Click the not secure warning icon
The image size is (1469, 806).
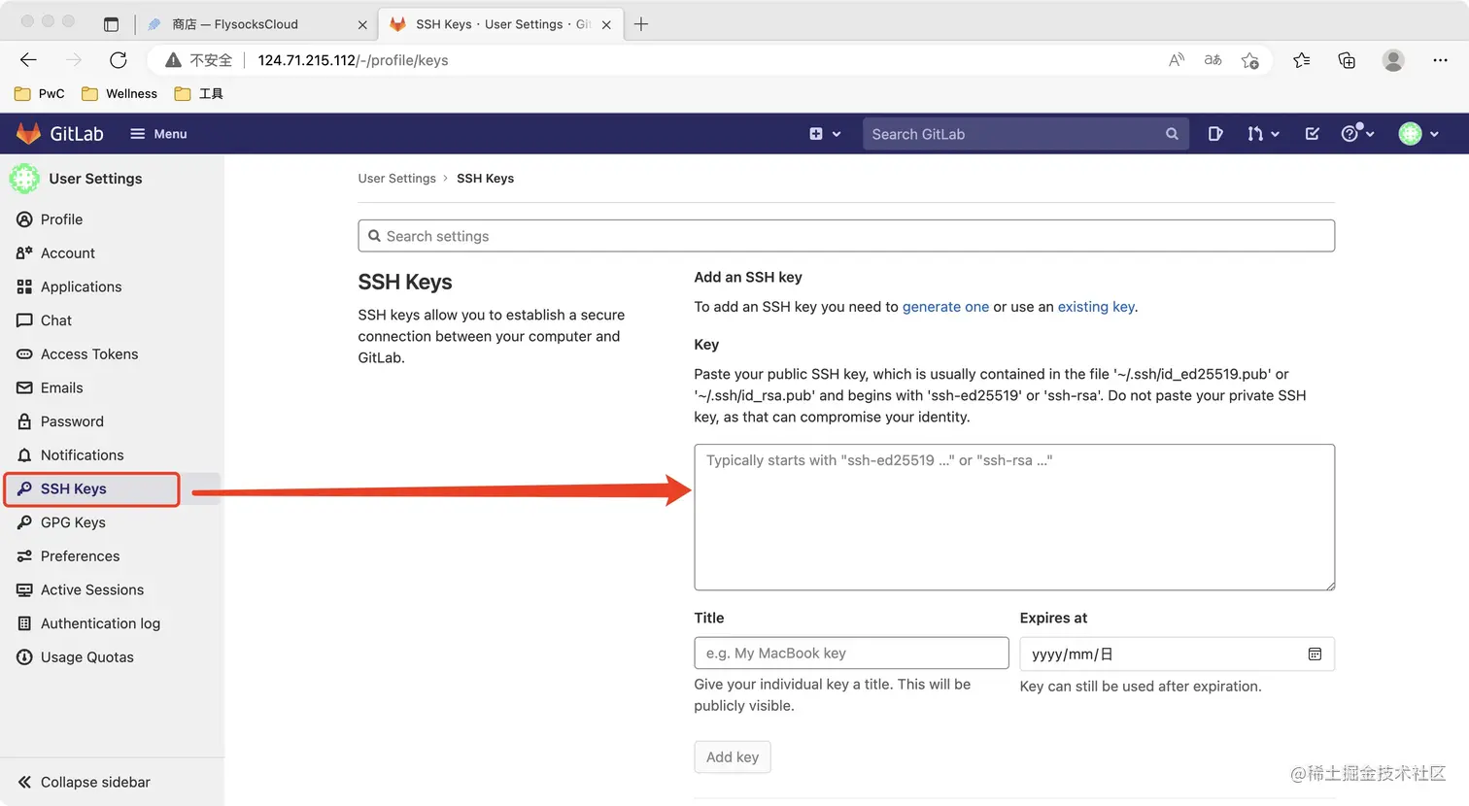pos(174,60)
